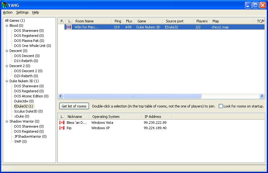
Task: Click the Operating System column header
Action: click(116, 117)
